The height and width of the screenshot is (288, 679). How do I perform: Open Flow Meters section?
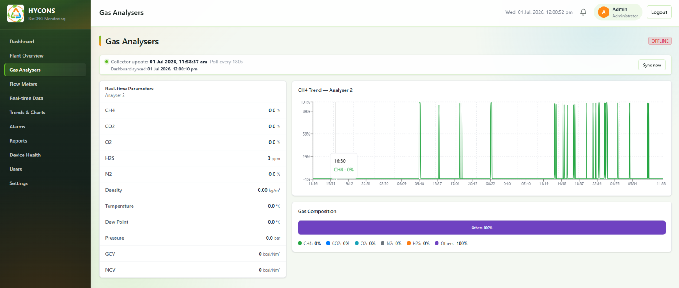45,84
